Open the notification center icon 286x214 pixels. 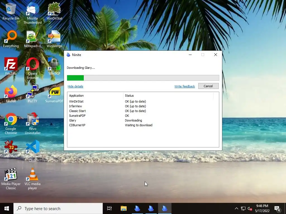point(277,209)
